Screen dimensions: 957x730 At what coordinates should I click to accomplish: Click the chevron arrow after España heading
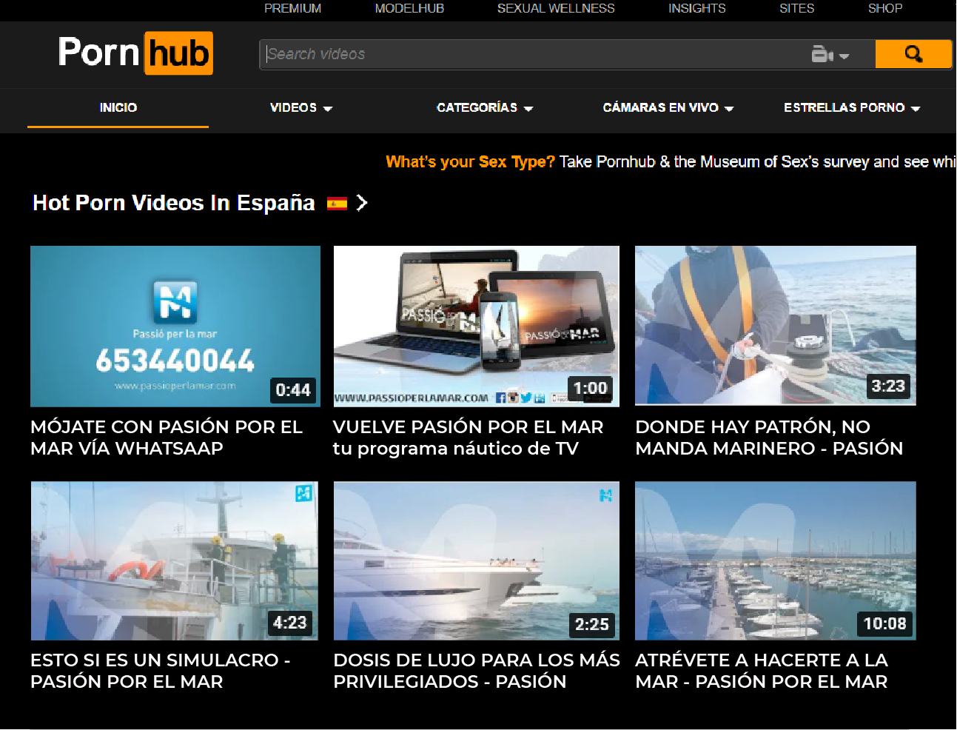tap(362, 203)
